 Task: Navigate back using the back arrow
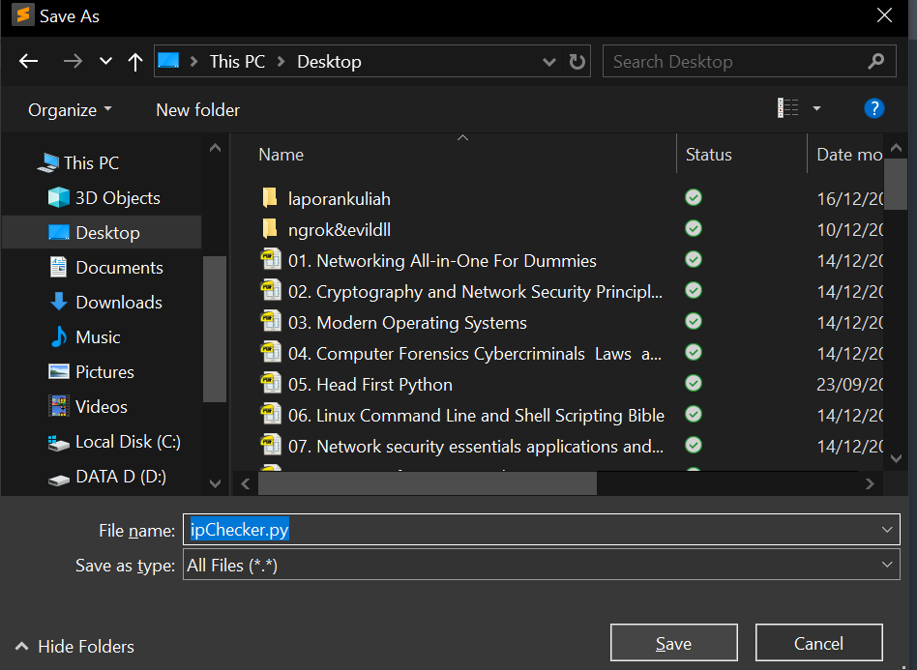click(28, 61)
